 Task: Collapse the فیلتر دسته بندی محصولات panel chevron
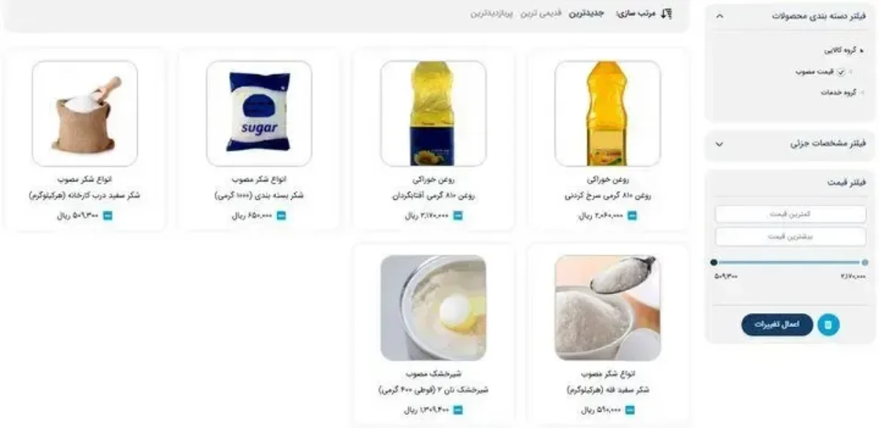[719, 15]
